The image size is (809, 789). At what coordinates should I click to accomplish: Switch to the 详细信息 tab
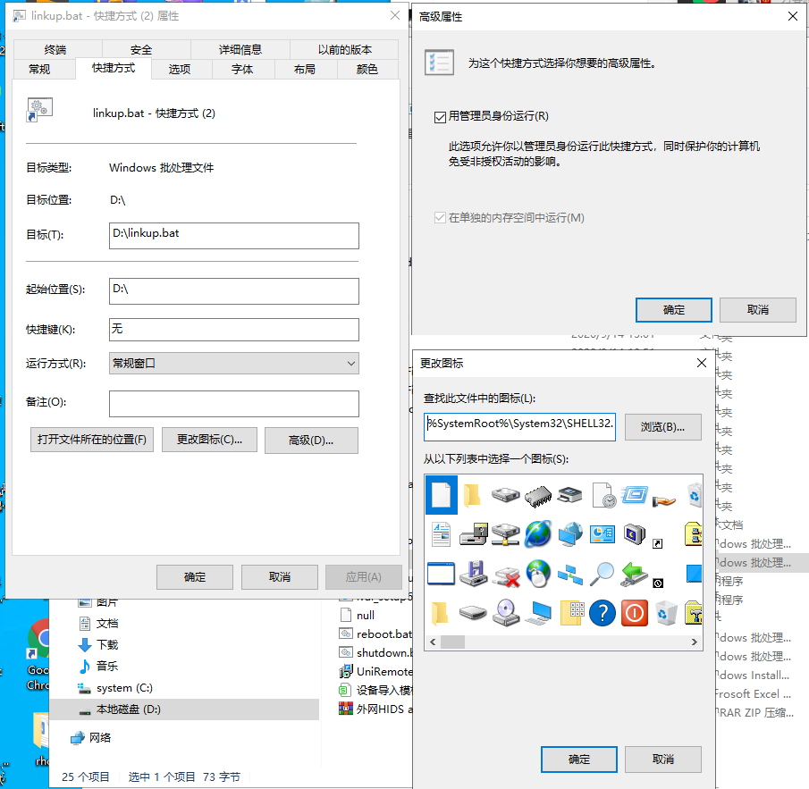[x=240, y=49]
